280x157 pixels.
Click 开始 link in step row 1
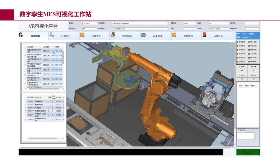[53, 51]
